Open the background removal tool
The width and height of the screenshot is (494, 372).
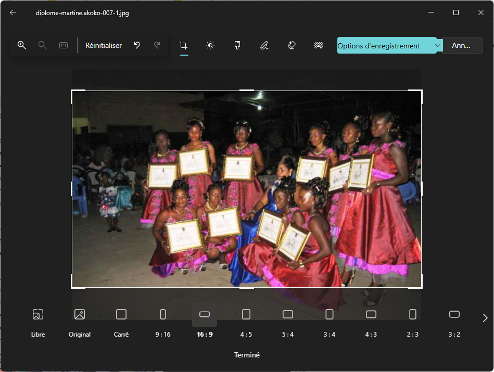319,45
